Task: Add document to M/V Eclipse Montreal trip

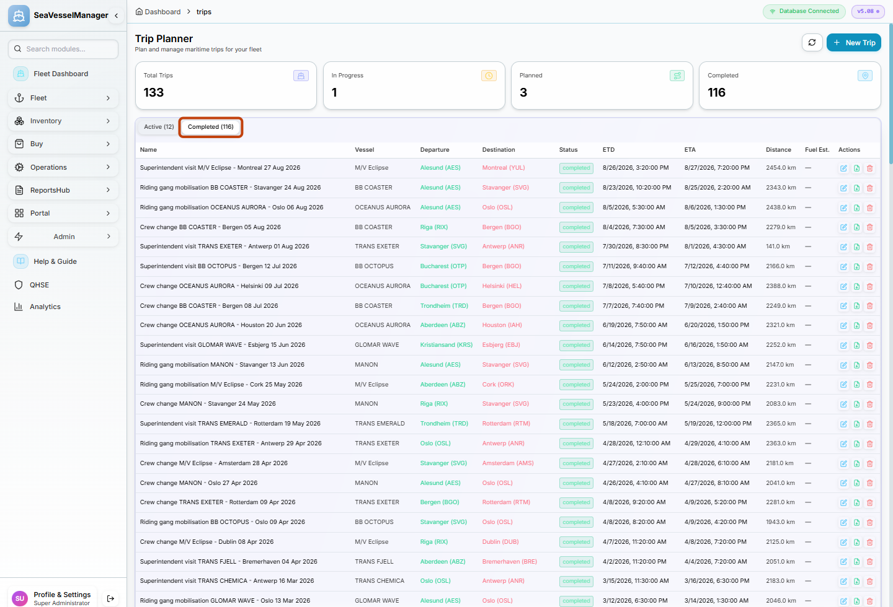Action: [856, 168]
